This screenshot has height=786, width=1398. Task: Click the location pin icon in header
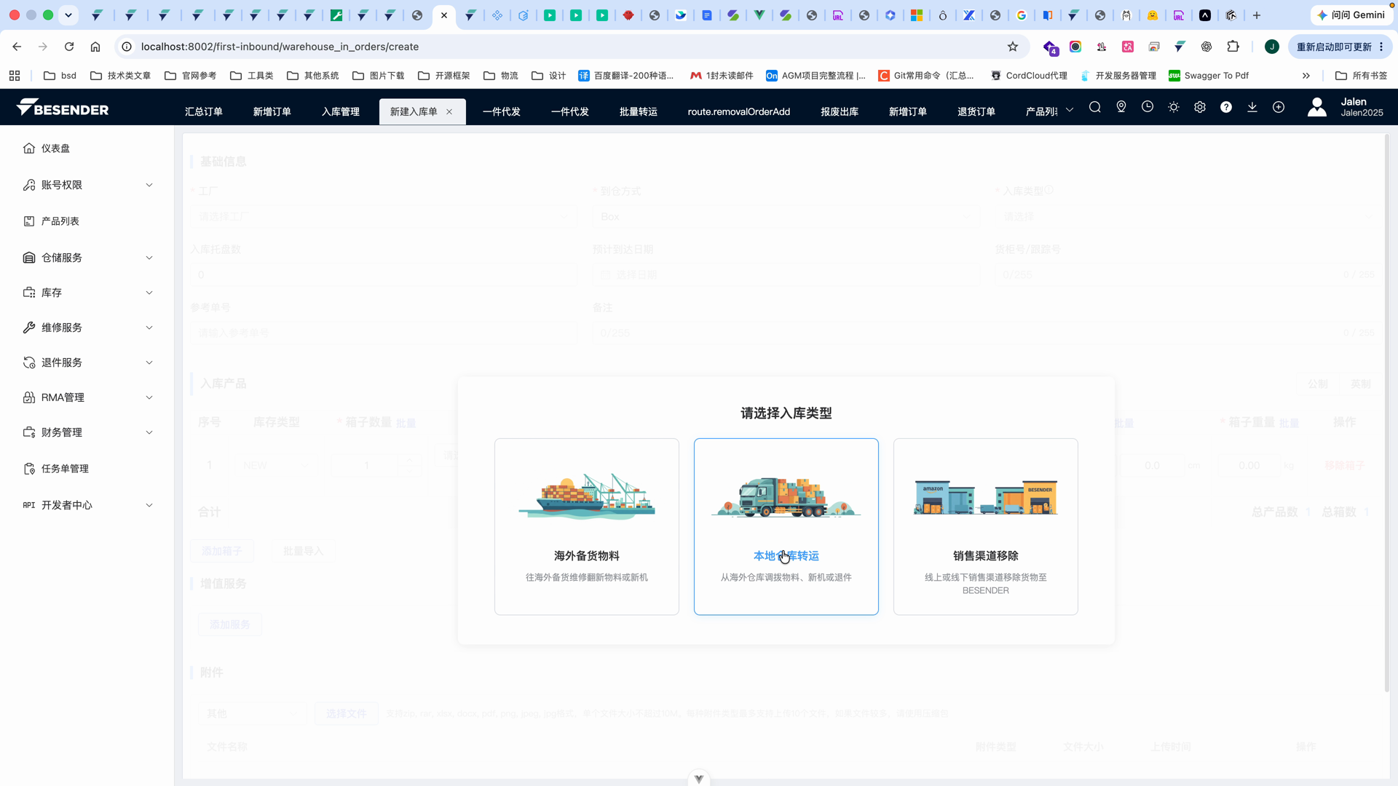click(1121, 108)
